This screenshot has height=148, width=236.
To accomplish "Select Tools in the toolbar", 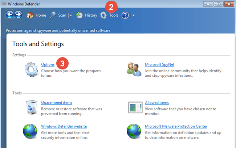I will click(x=109, y=15).
